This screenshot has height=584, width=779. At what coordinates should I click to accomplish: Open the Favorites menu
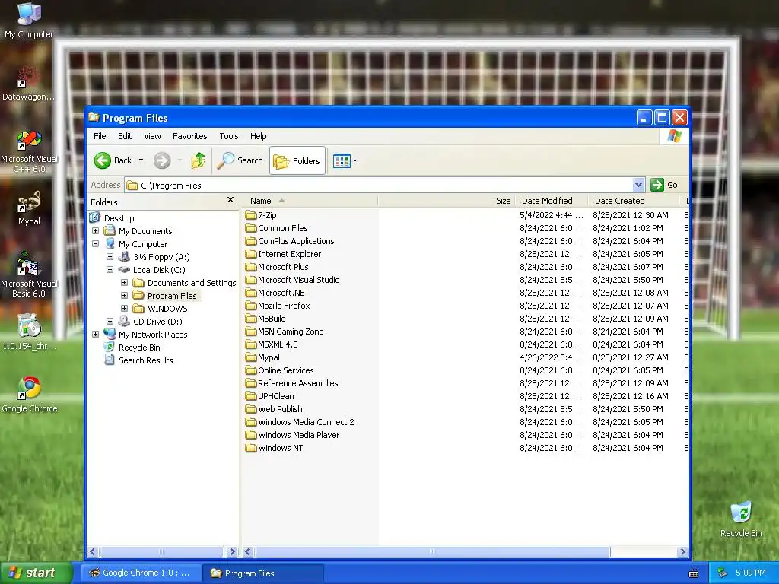(x=189, y=136)
